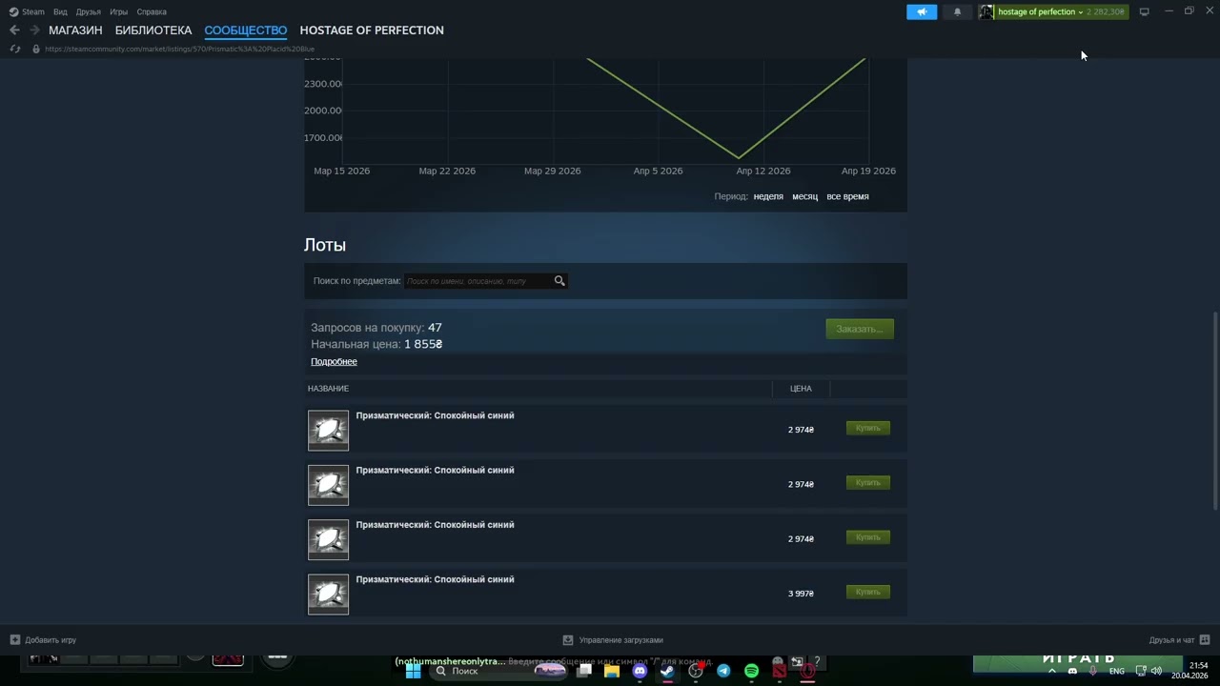Open downloads manager icon
Viewport: 1220px width, 686px height.
point(568,640)
